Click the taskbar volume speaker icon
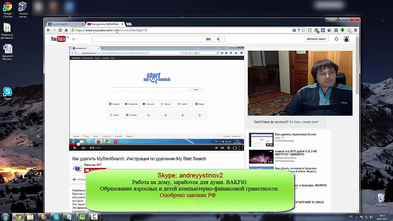The width and height of the screenshot is (393, 221). 372,217
